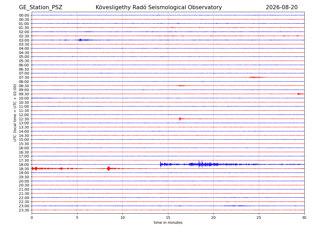Select the 20:00 time row label

click(x=24, y=181)
